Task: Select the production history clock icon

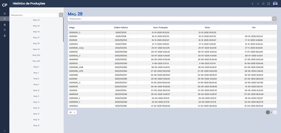Action: pos(5,19)
